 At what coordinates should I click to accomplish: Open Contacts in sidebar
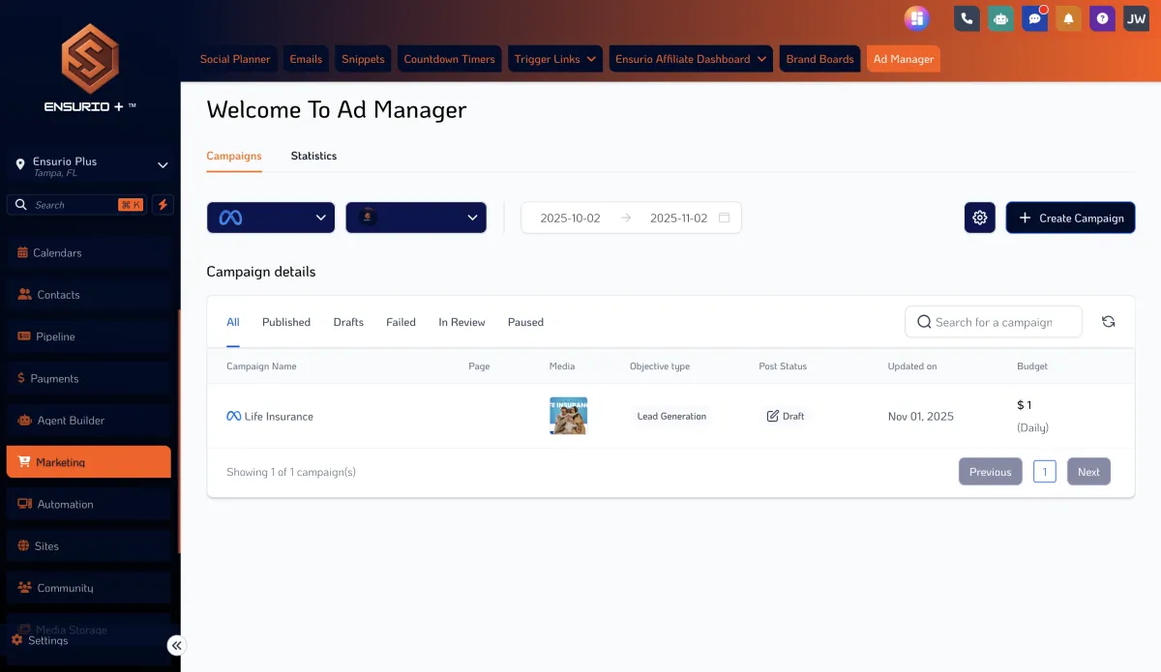pyautogui.click(x=89, y=295)
